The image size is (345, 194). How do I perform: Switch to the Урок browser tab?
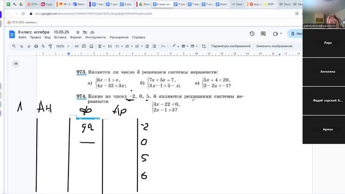[x=237, y=4]
